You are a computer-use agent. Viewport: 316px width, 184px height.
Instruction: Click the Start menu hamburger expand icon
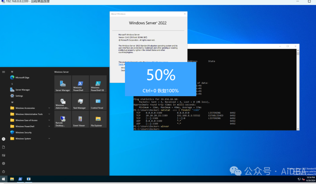[x=4, y=72]
